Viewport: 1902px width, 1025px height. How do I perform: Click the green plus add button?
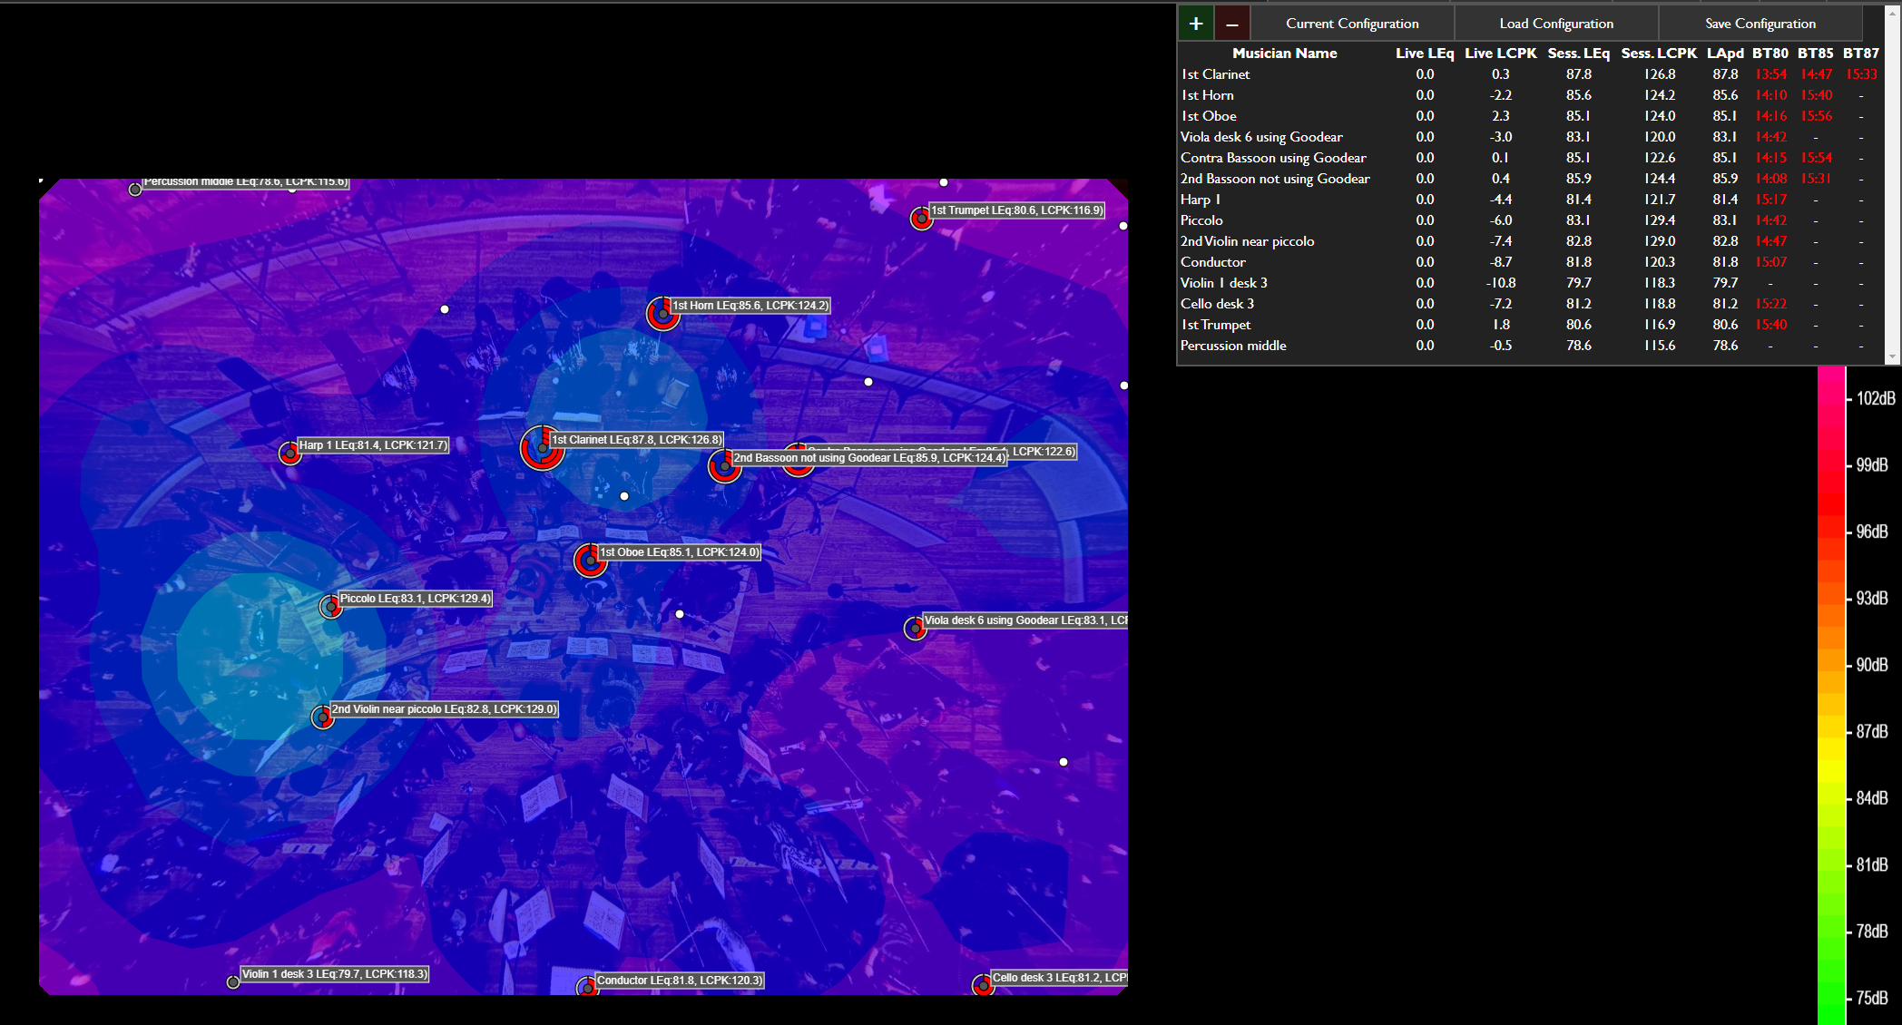pos(1196,24)
